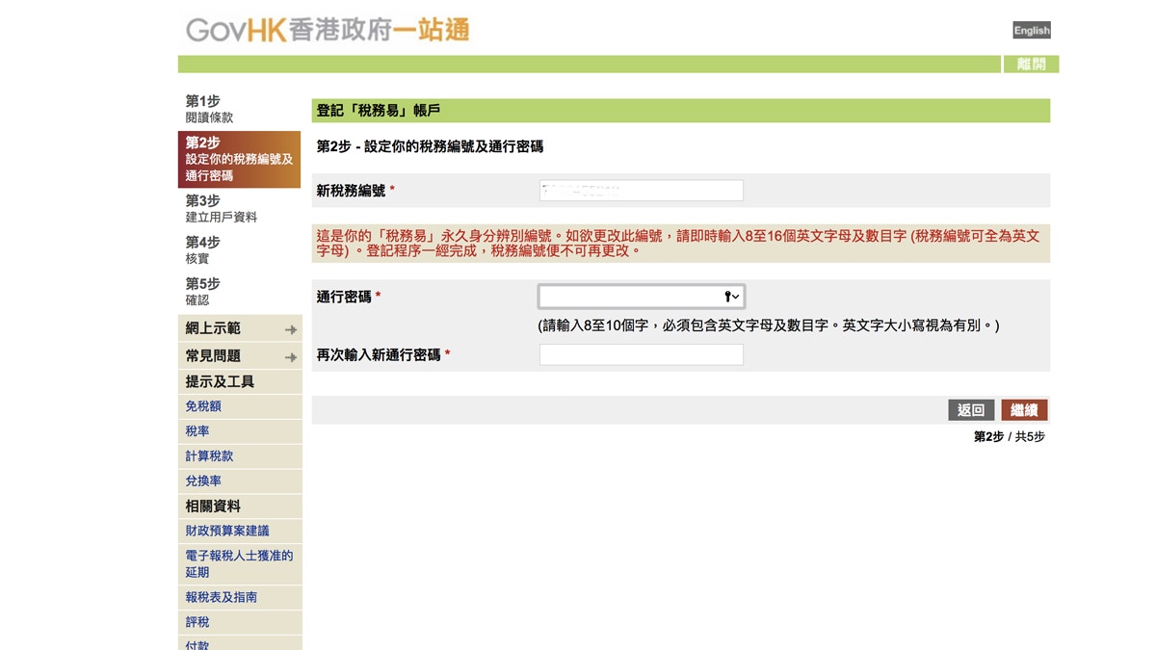This screenshot has height=650, width=1156.
Task: Focus the 新稅務編號 input field
Action: click(641, 191)
